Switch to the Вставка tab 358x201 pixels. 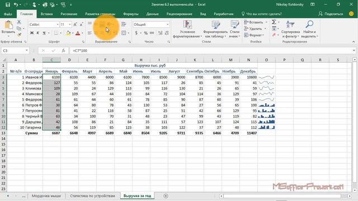[46, 14]
